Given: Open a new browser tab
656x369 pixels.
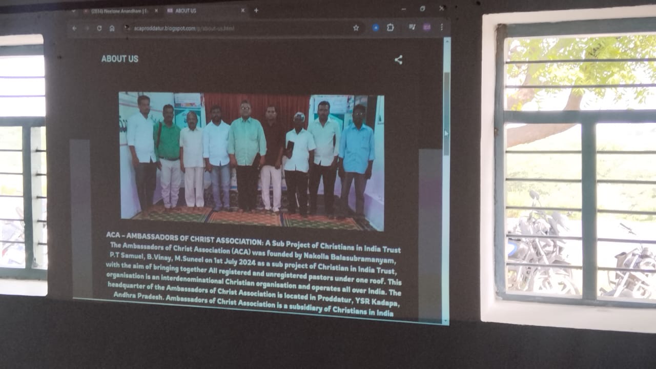Looking at the screenshot, I should pos(256,10).
